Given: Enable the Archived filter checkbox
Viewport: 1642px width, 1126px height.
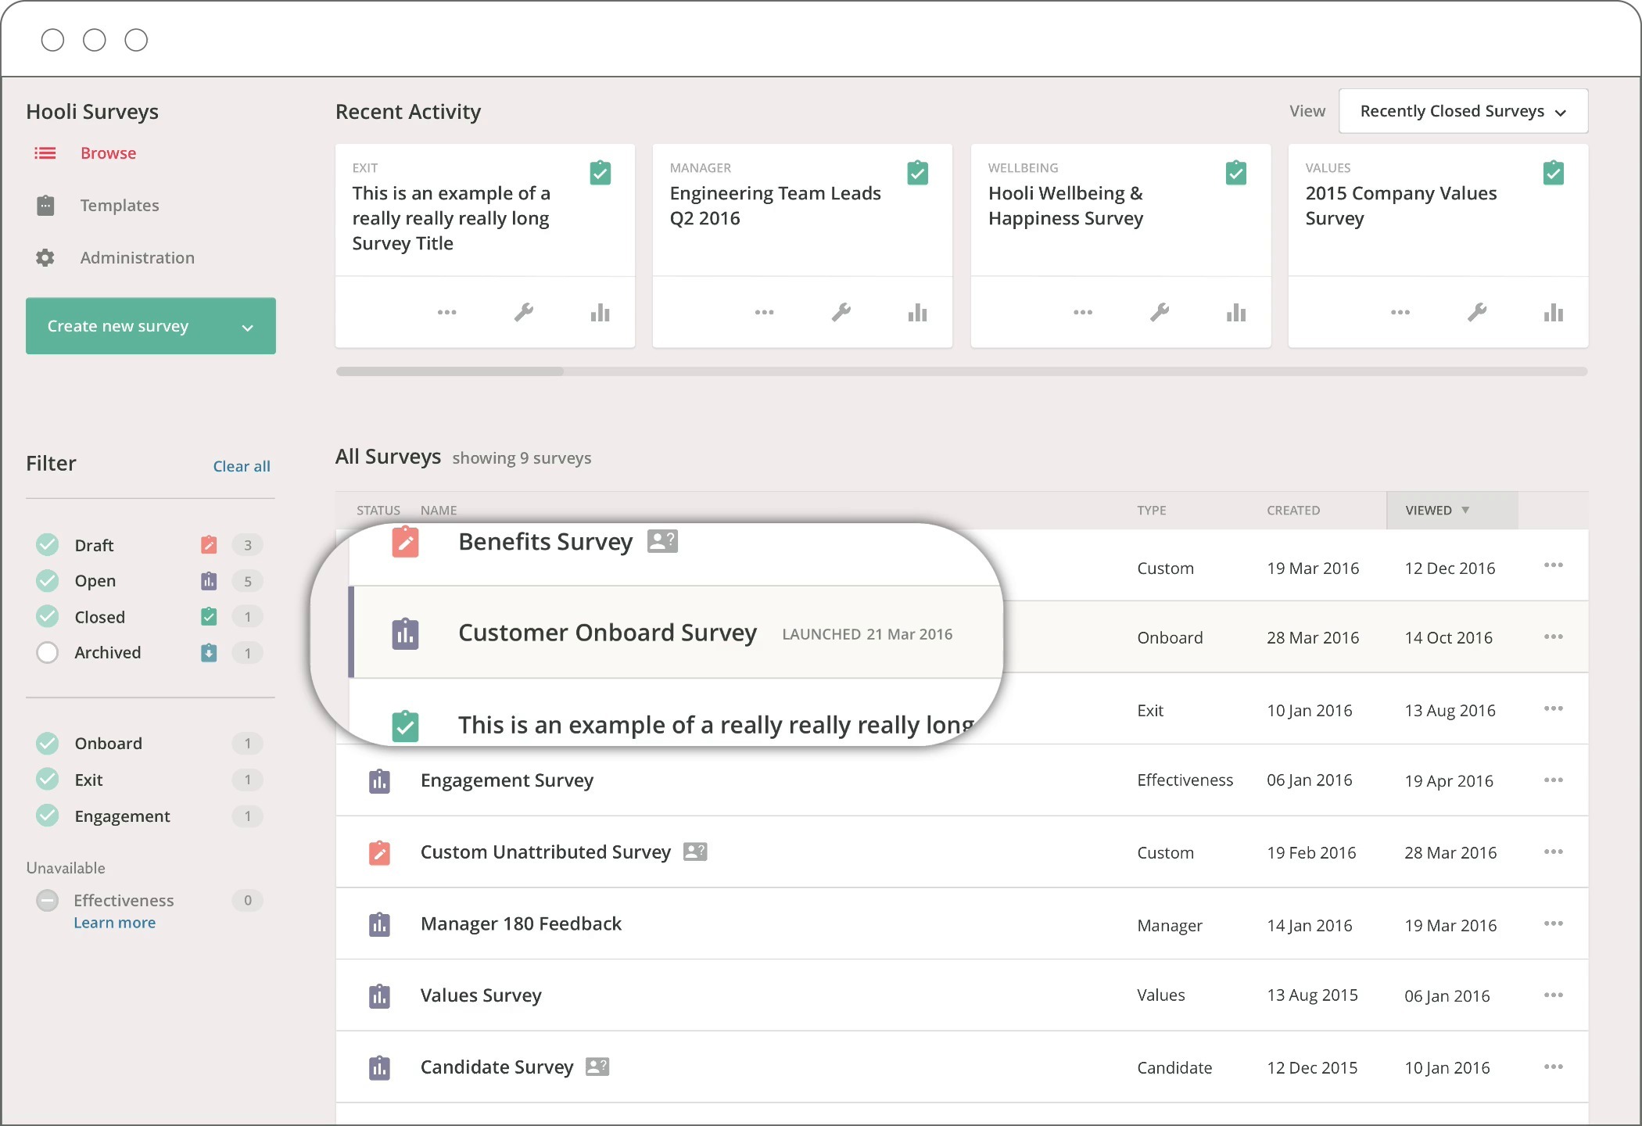Looking at the screenshot, I should tap(48, 652).
